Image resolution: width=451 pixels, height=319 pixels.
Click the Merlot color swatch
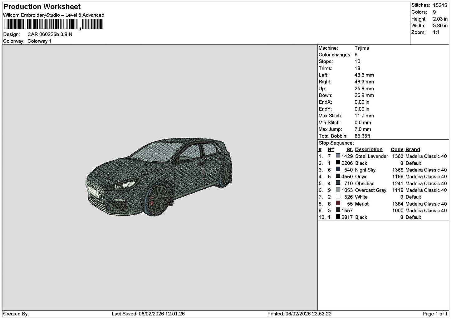338,203
